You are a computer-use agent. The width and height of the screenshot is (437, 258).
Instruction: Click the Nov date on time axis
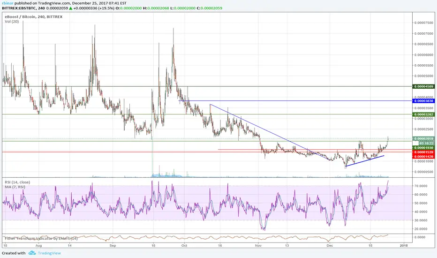[x=258, y=246]
